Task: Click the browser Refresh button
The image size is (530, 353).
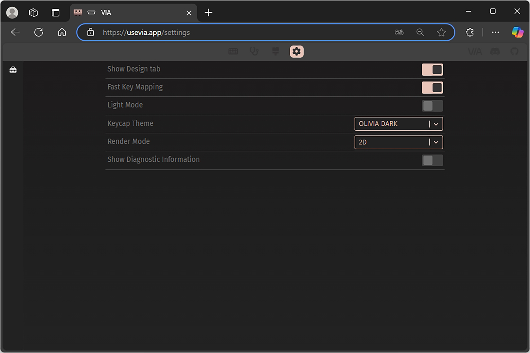Action: tap(39, 32)
